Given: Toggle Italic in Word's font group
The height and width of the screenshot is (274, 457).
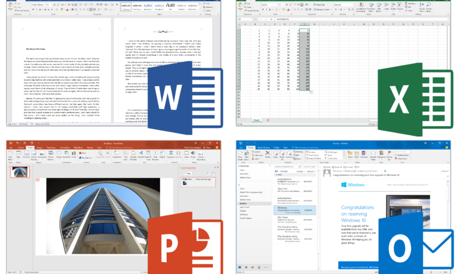Looking at the screenshot, I should pyautogui.click(x=37, y=9).
